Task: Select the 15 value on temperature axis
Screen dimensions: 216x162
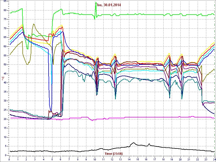Action: click(x=5, y=128)
